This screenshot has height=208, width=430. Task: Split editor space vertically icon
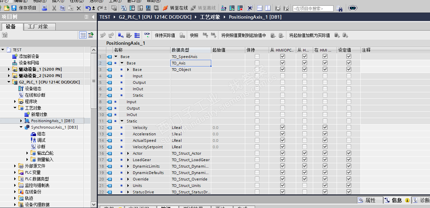point(268,8)
